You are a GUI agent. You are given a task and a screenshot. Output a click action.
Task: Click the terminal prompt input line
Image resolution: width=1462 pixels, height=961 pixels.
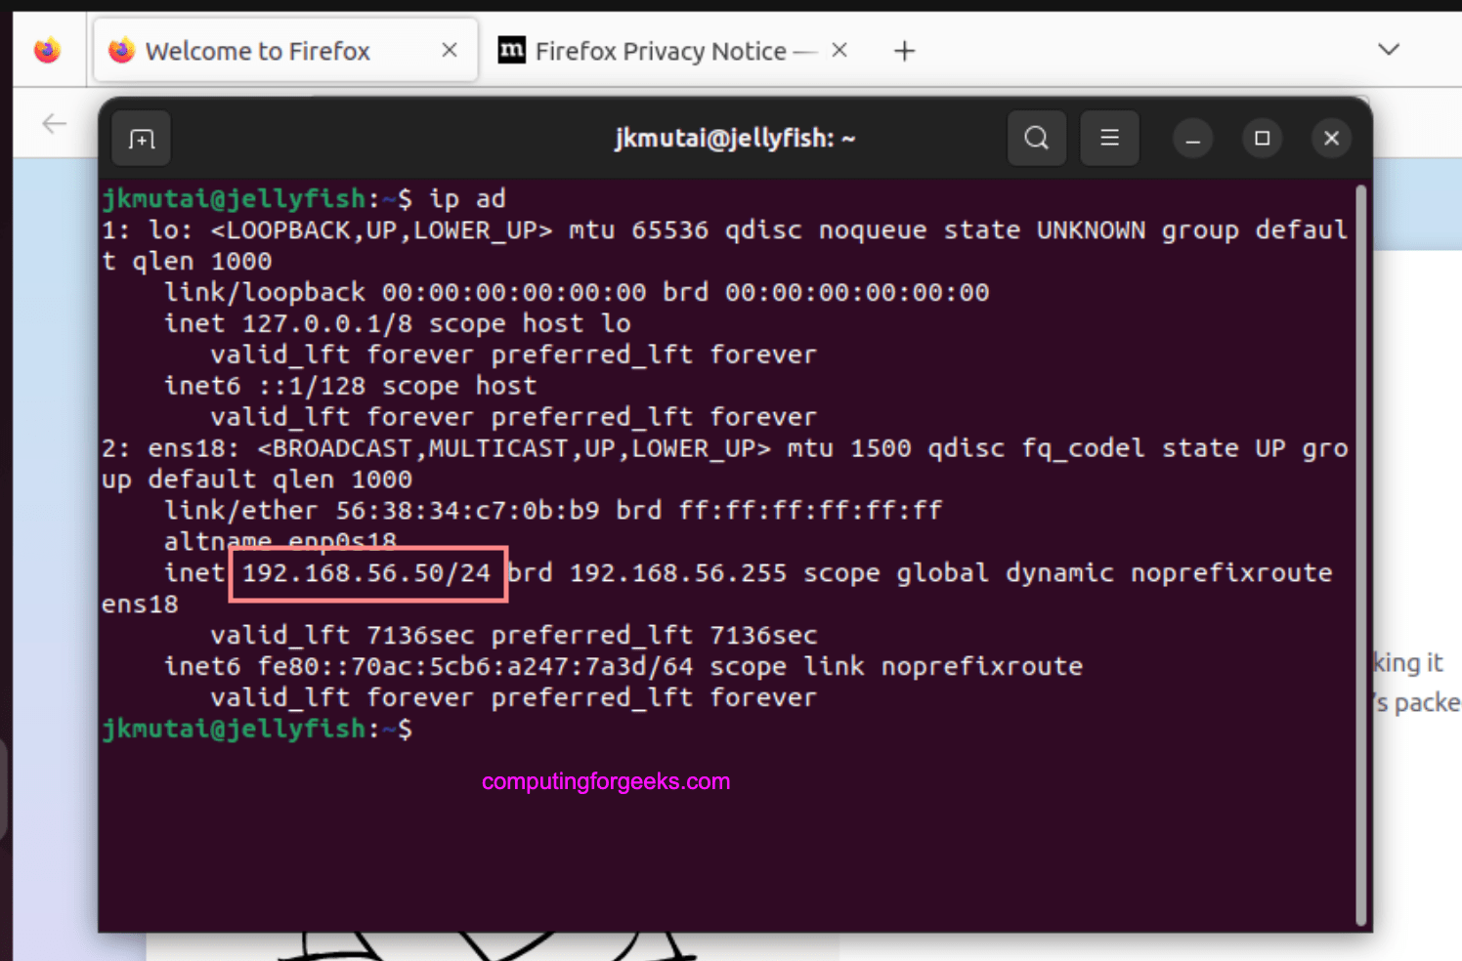tap(430, 729)
